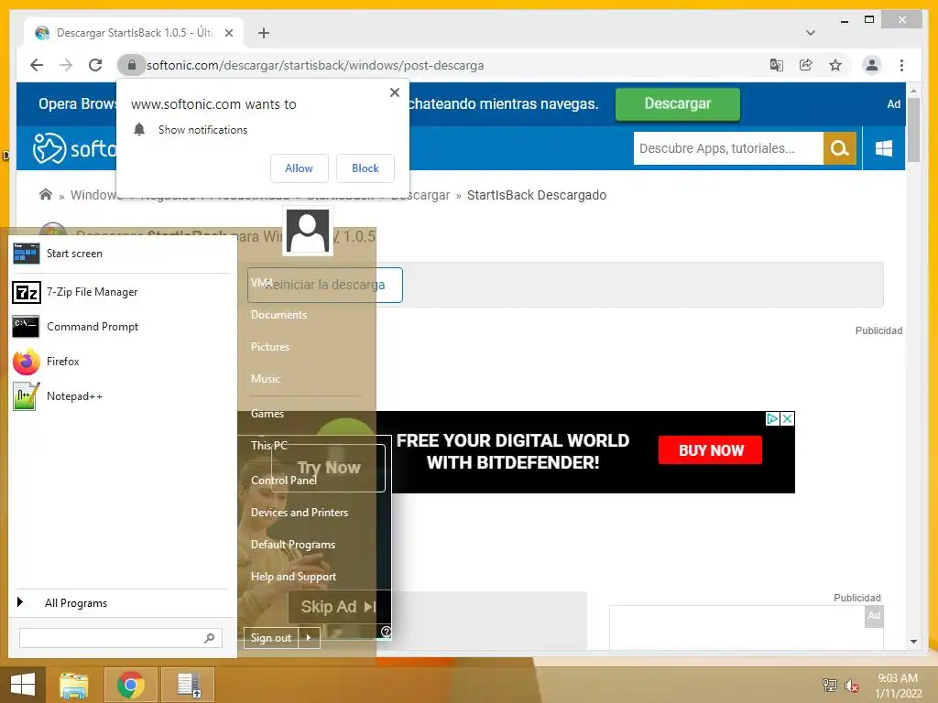Click the Windows Start button

pyautogui.click(x=23, y=685)
